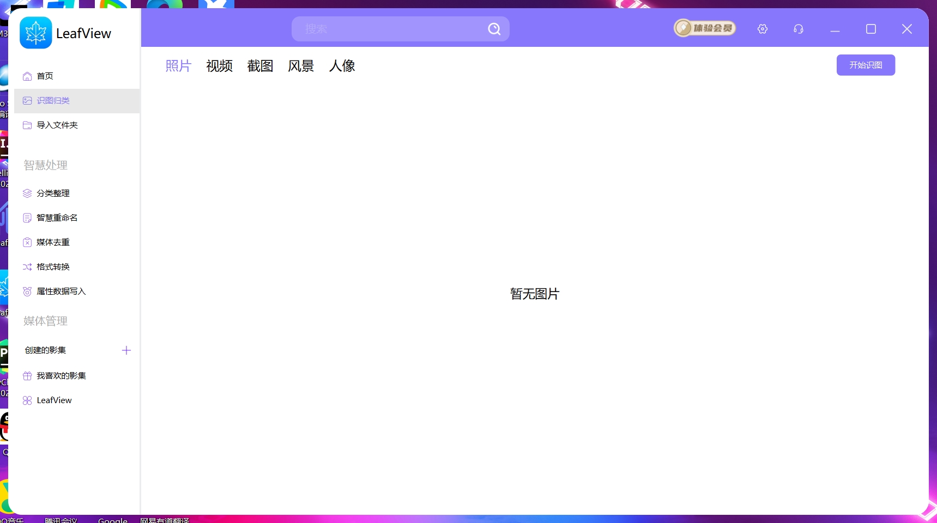The height and width of the screenshot is (523, 937).
Task: Switch to the 风景 tab
Action: pyautogui.click(x=301, y=66)
